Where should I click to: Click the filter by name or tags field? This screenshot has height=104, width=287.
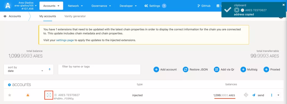[99, 69]
